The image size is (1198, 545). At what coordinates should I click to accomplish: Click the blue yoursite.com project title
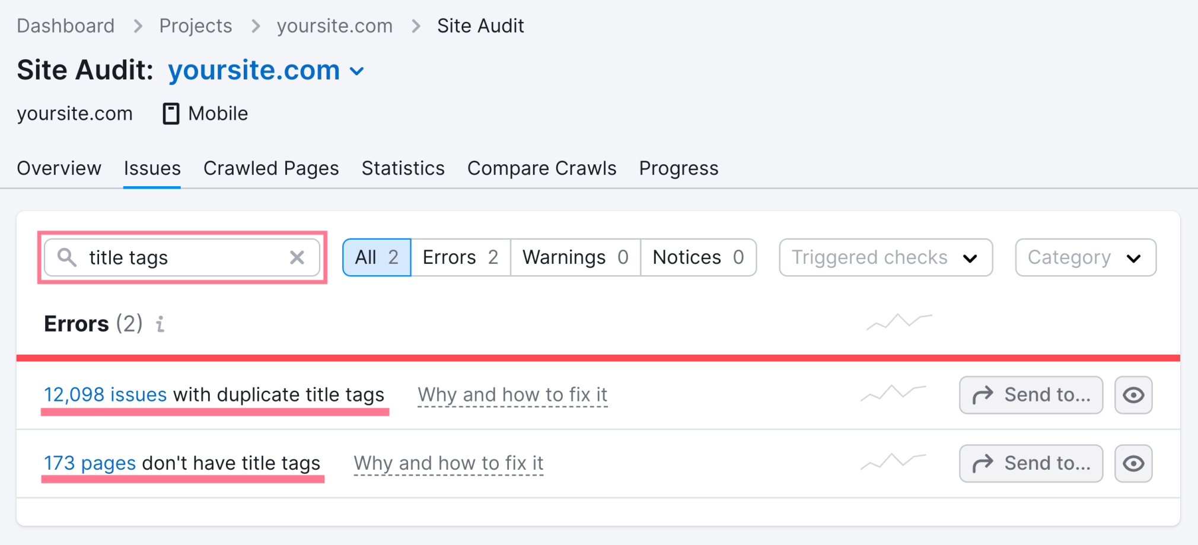(x=254, y=70)
